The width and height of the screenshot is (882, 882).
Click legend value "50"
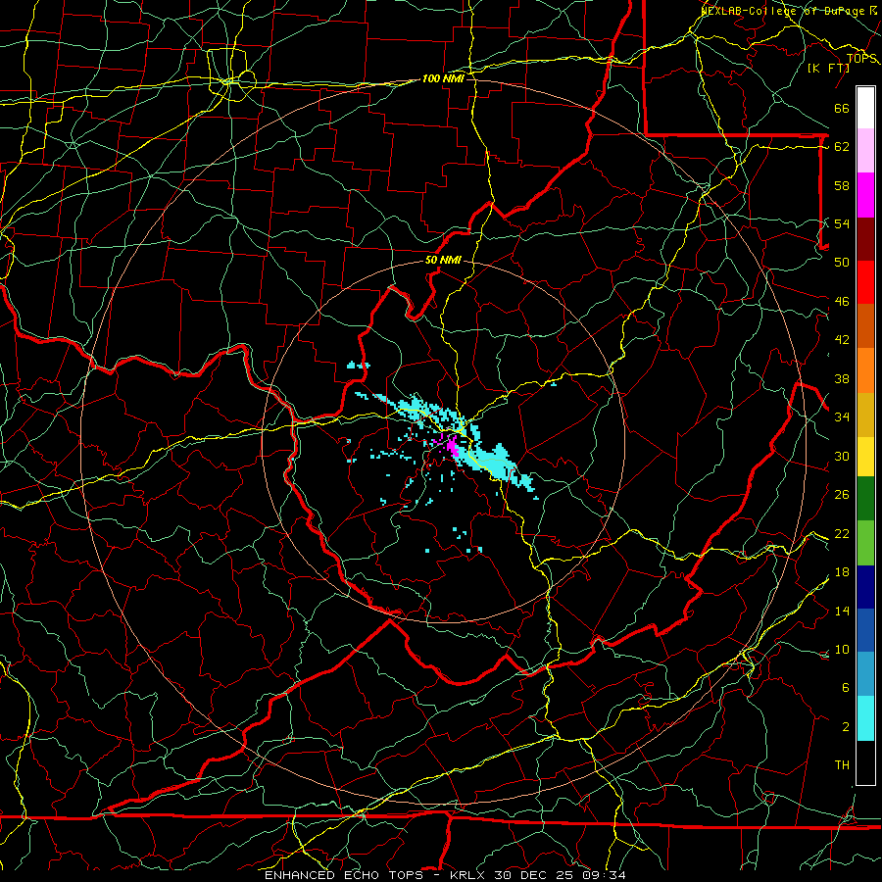(842, 262)
